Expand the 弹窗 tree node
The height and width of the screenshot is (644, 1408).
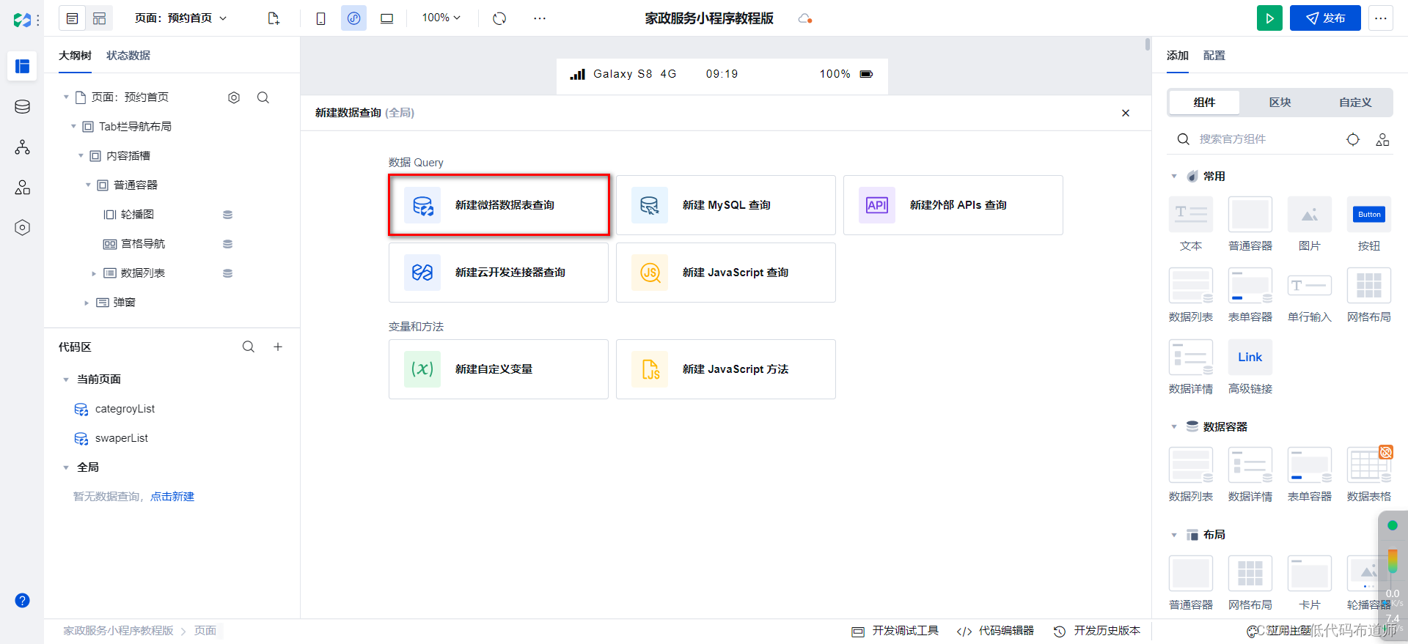pos(87,303)
